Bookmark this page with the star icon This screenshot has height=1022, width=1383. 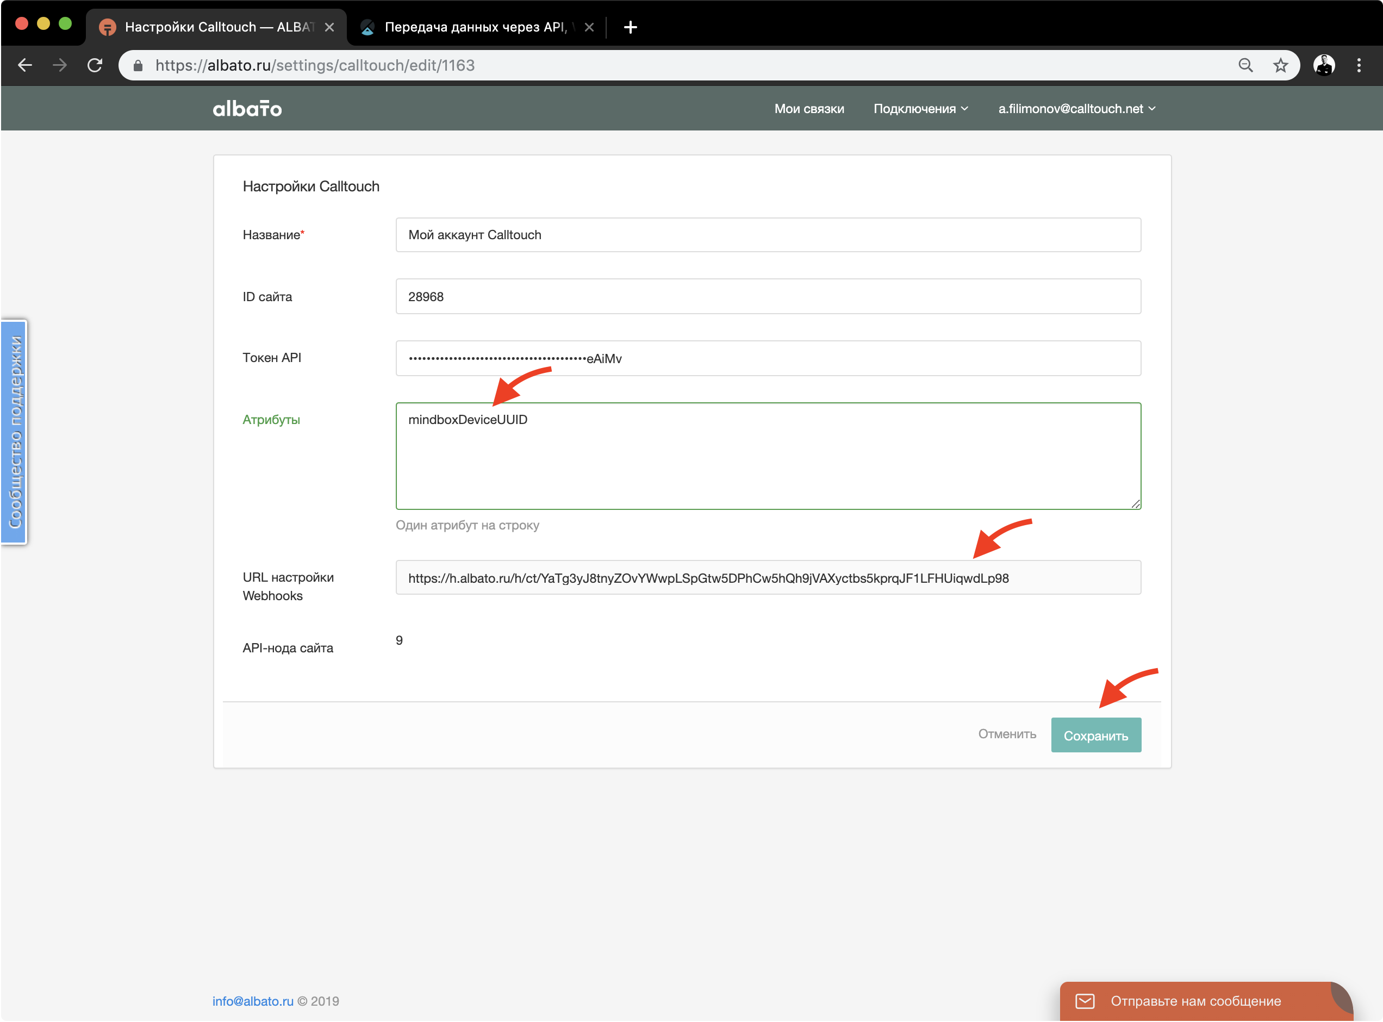point(1280,65)
